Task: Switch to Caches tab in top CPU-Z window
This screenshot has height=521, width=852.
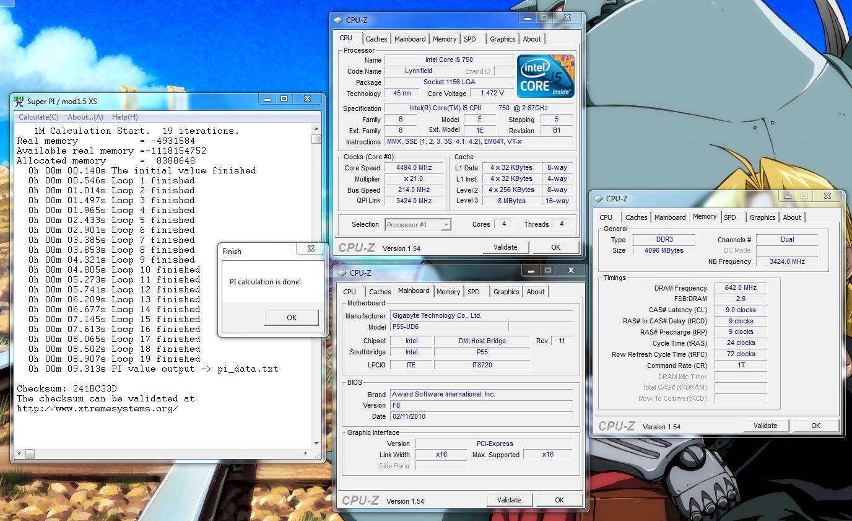Action: click(x=376, y=39)
